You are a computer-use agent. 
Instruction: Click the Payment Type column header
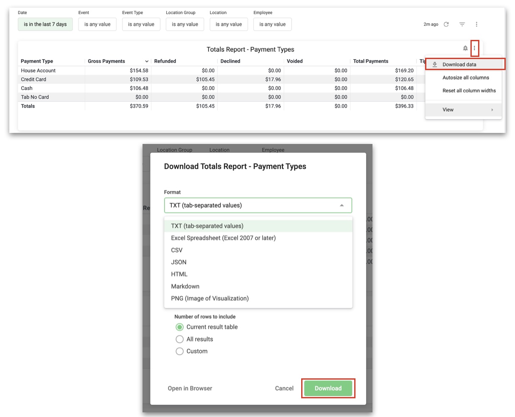37,61
